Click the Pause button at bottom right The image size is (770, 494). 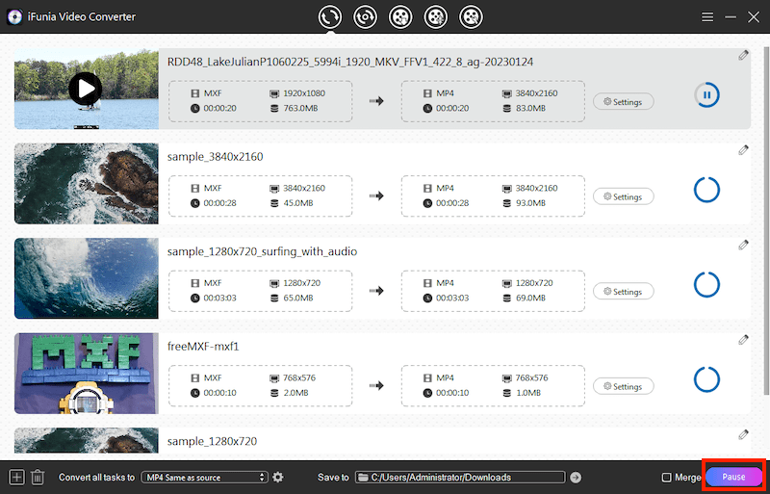click(x=733, y=477)
